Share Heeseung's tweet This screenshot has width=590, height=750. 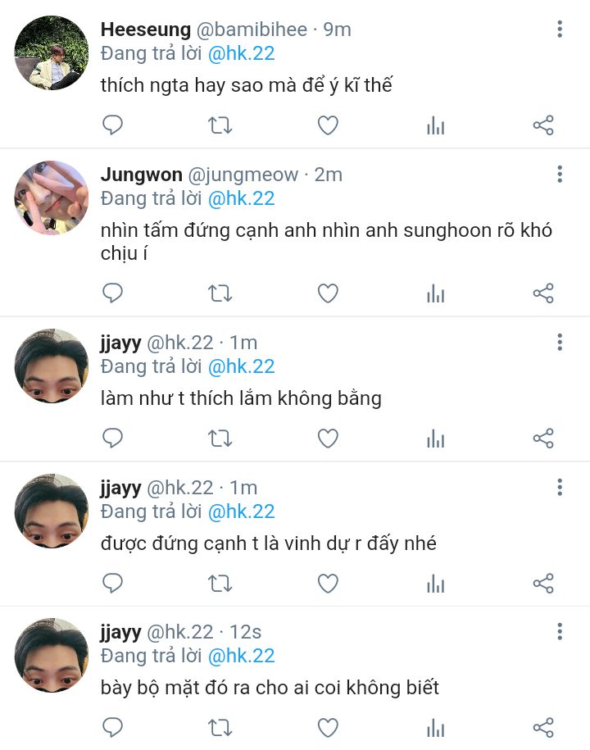pyautogui.click(x=543, y=125)
